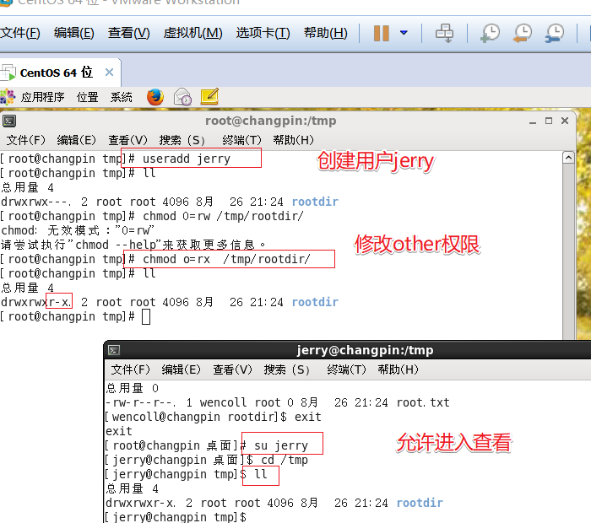Open 搜索(S) in jerry terminal
The width and height of the screenshot is (591, 523).
point(287,369)
